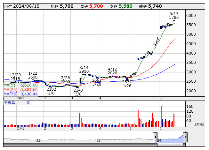The image size is (209, 150).
Task: Click the 12/29 2518 annotation
Action: coord(15,77)
